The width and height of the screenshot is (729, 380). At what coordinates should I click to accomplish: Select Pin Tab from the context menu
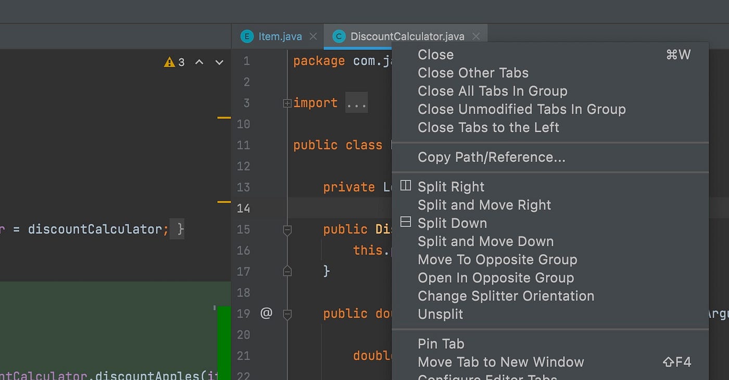coord(441,344)
